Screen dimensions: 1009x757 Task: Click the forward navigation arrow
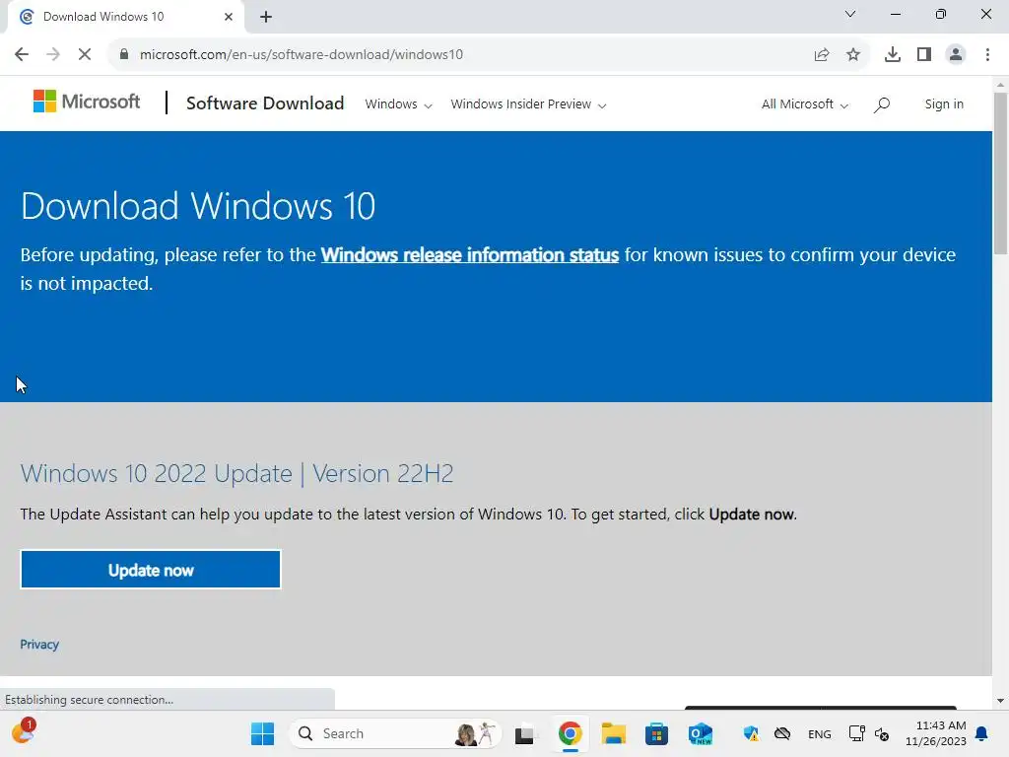pos(53,54)
